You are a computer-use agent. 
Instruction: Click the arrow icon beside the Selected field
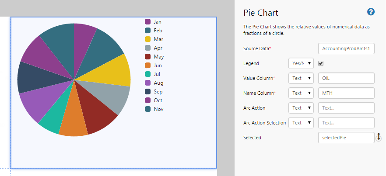379,137
